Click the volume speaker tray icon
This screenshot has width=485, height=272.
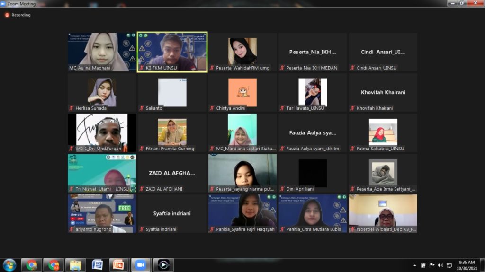pos(440,265)
